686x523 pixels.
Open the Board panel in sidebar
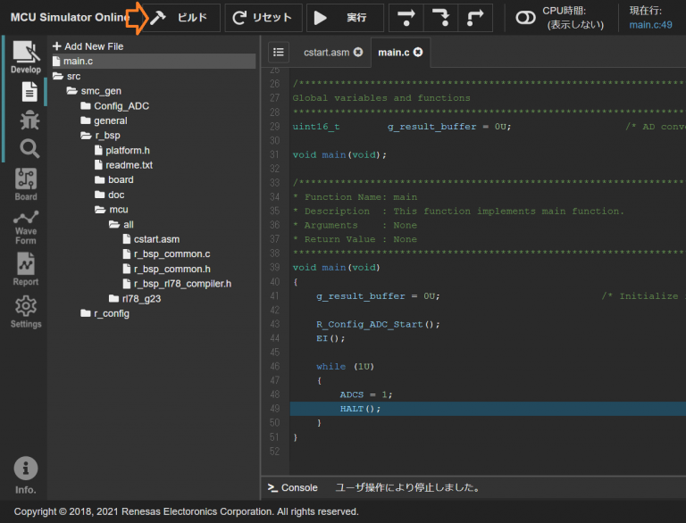(26, 184)
